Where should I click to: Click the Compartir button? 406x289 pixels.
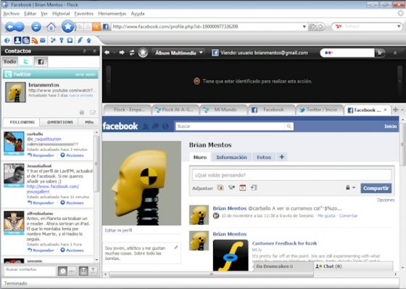[x=376, y=188]
